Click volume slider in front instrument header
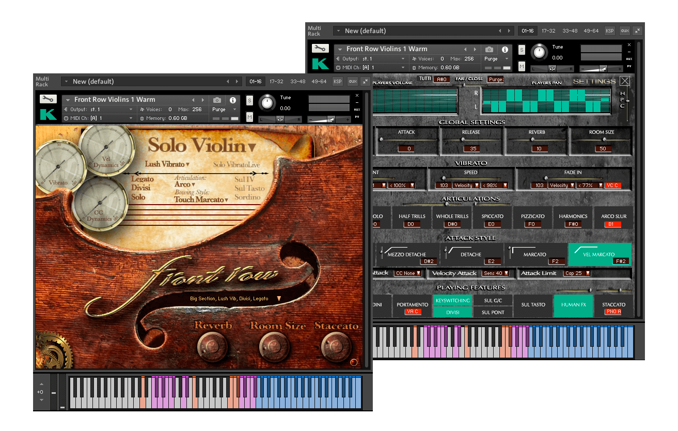The height and width of the screenshot is (431, 678). point(328,119)
